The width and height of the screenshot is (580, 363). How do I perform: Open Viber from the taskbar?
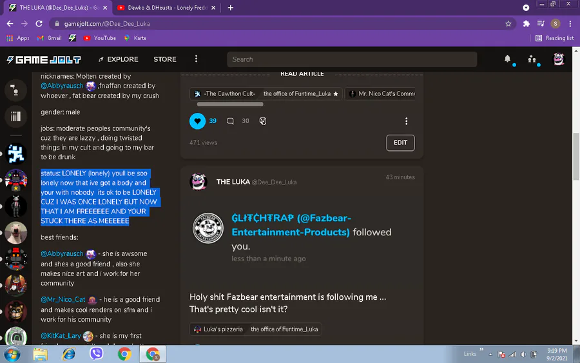(x=96, y=354)
